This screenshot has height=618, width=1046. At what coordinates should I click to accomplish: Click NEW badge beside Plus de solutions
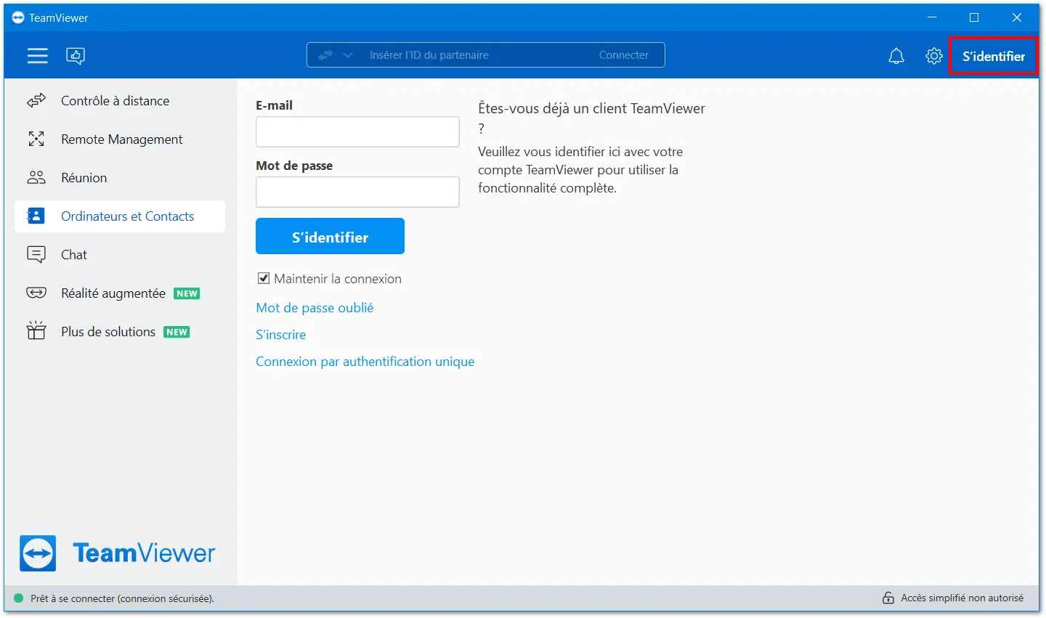pyautogui.click(x=177, y=332)
